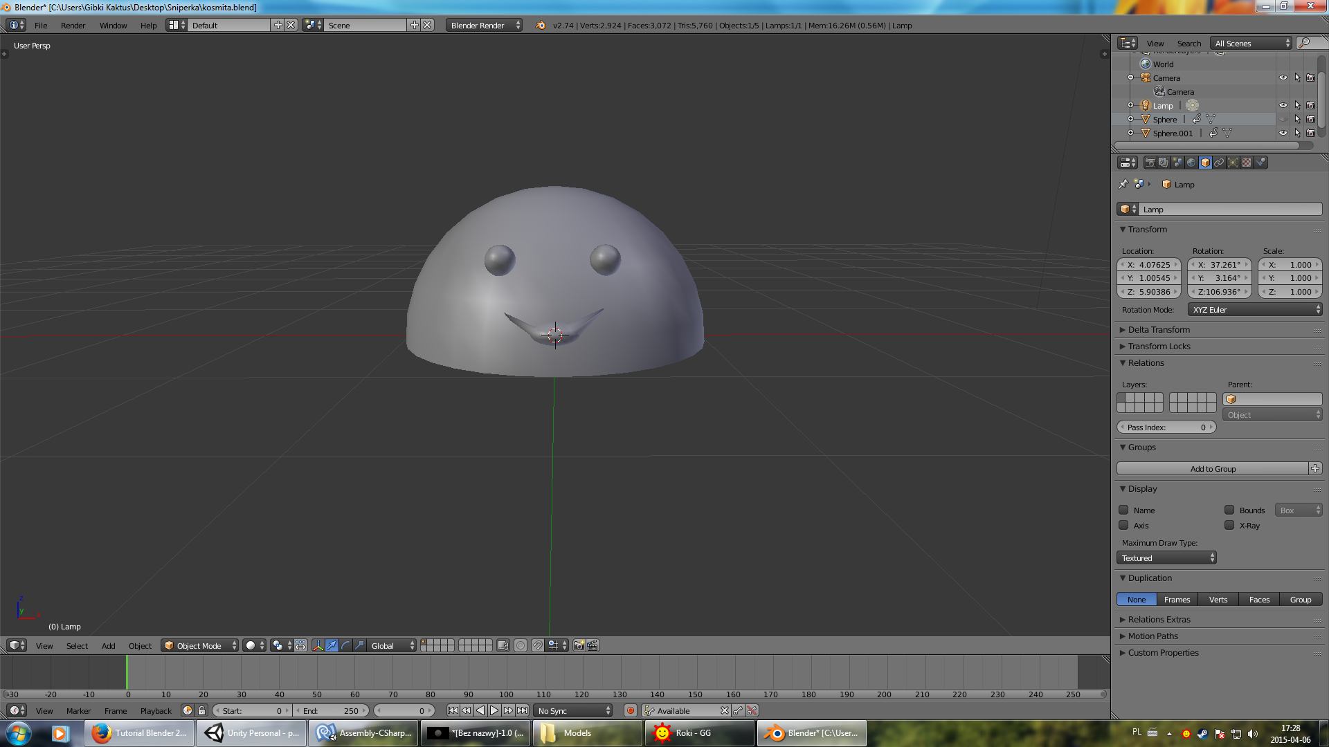1329x747 pixels.
Task: Open the Add menu in viewport header
Action: click(108, 645)
